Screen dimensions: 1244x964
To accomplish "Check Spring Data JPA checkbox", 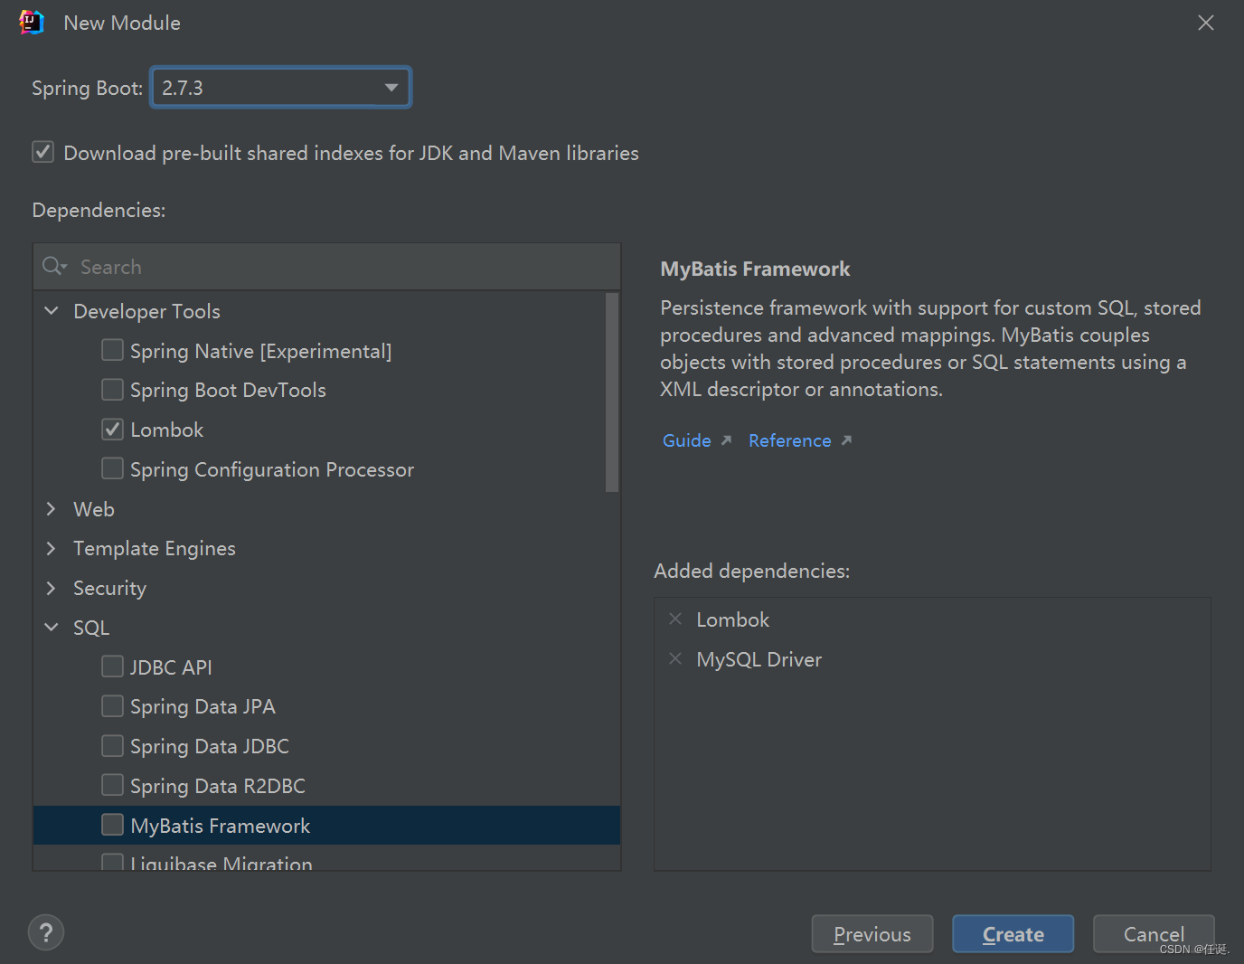I will 112,706.
